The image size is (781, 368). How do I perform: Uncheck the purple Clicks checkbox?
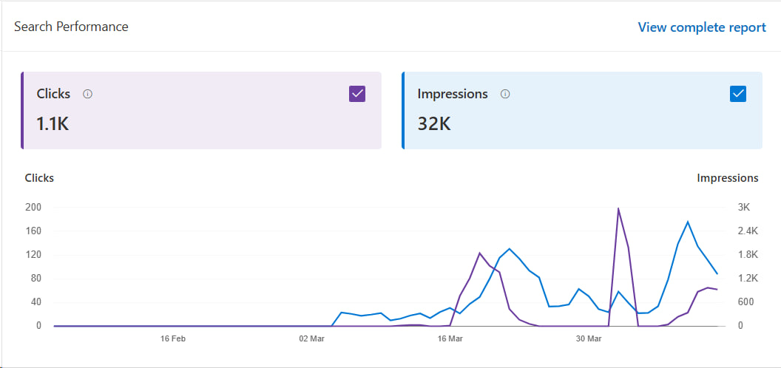[357, 94]
